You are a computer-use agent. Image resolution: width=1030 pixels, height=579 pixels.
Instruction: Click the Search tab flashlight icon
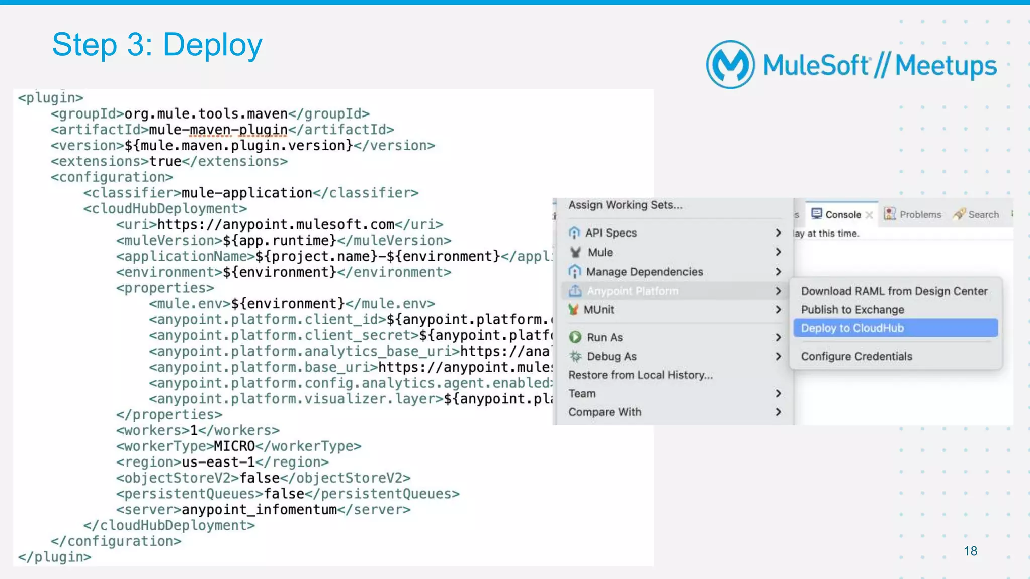959,214
